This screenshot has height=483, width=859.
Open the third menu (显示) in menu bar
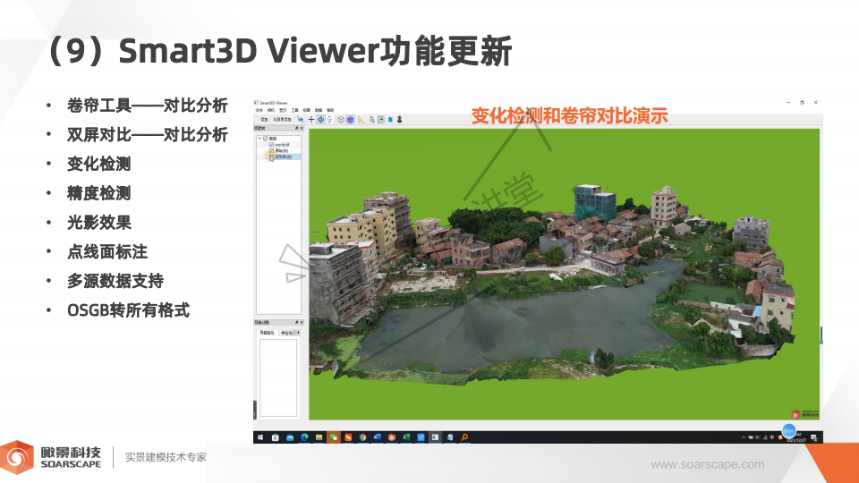pos(283,110)
